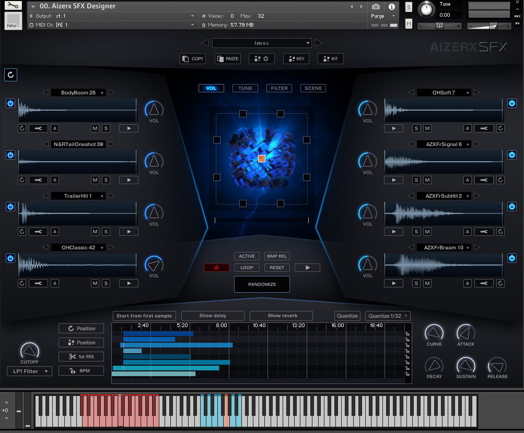Viewport: 524px width, 433px height.
Task: Click the CUTOFF knob
Action: [30, 351]
